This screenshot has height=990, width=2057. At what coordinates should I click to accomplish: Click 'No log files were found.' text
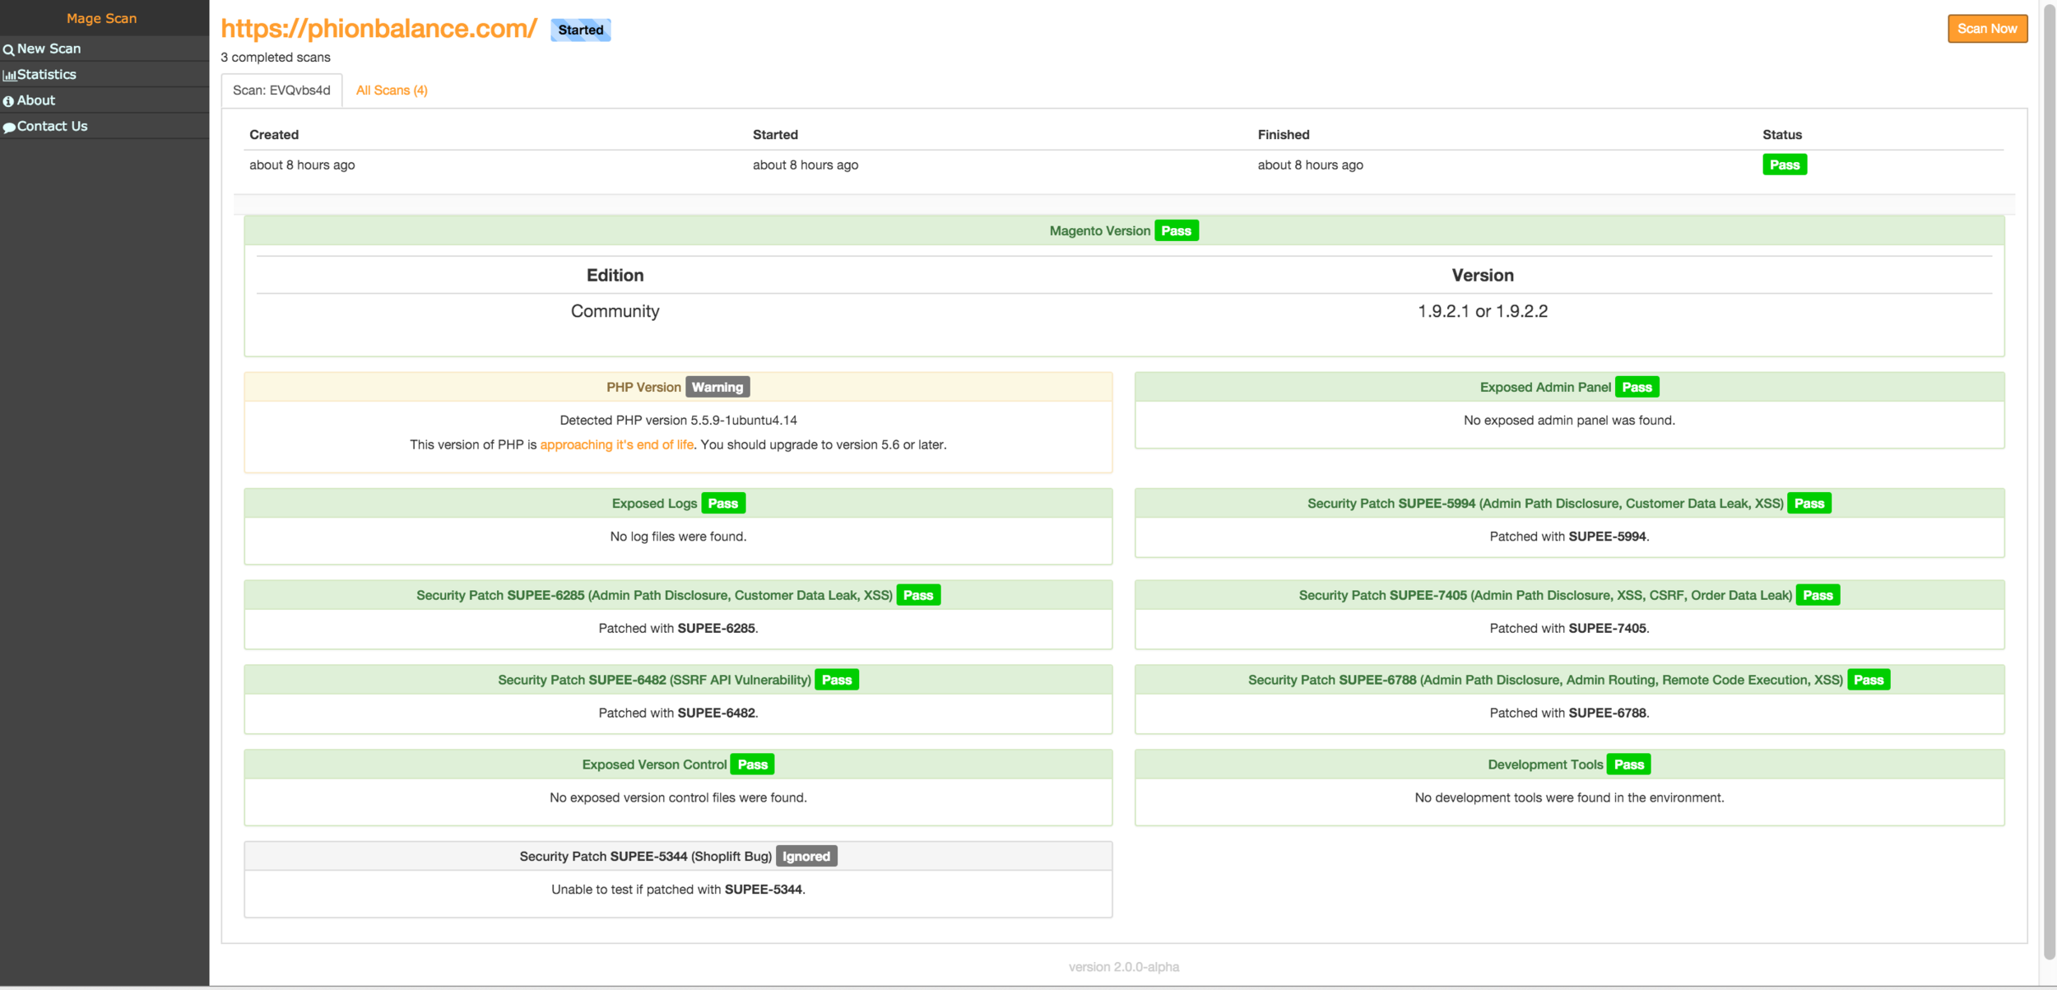coord(678,537)
